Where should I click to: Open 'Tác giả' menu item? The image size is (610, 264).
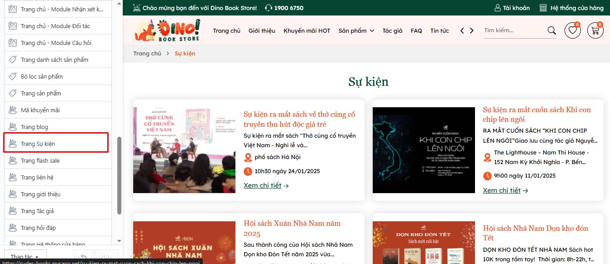[x=392, y=31]
